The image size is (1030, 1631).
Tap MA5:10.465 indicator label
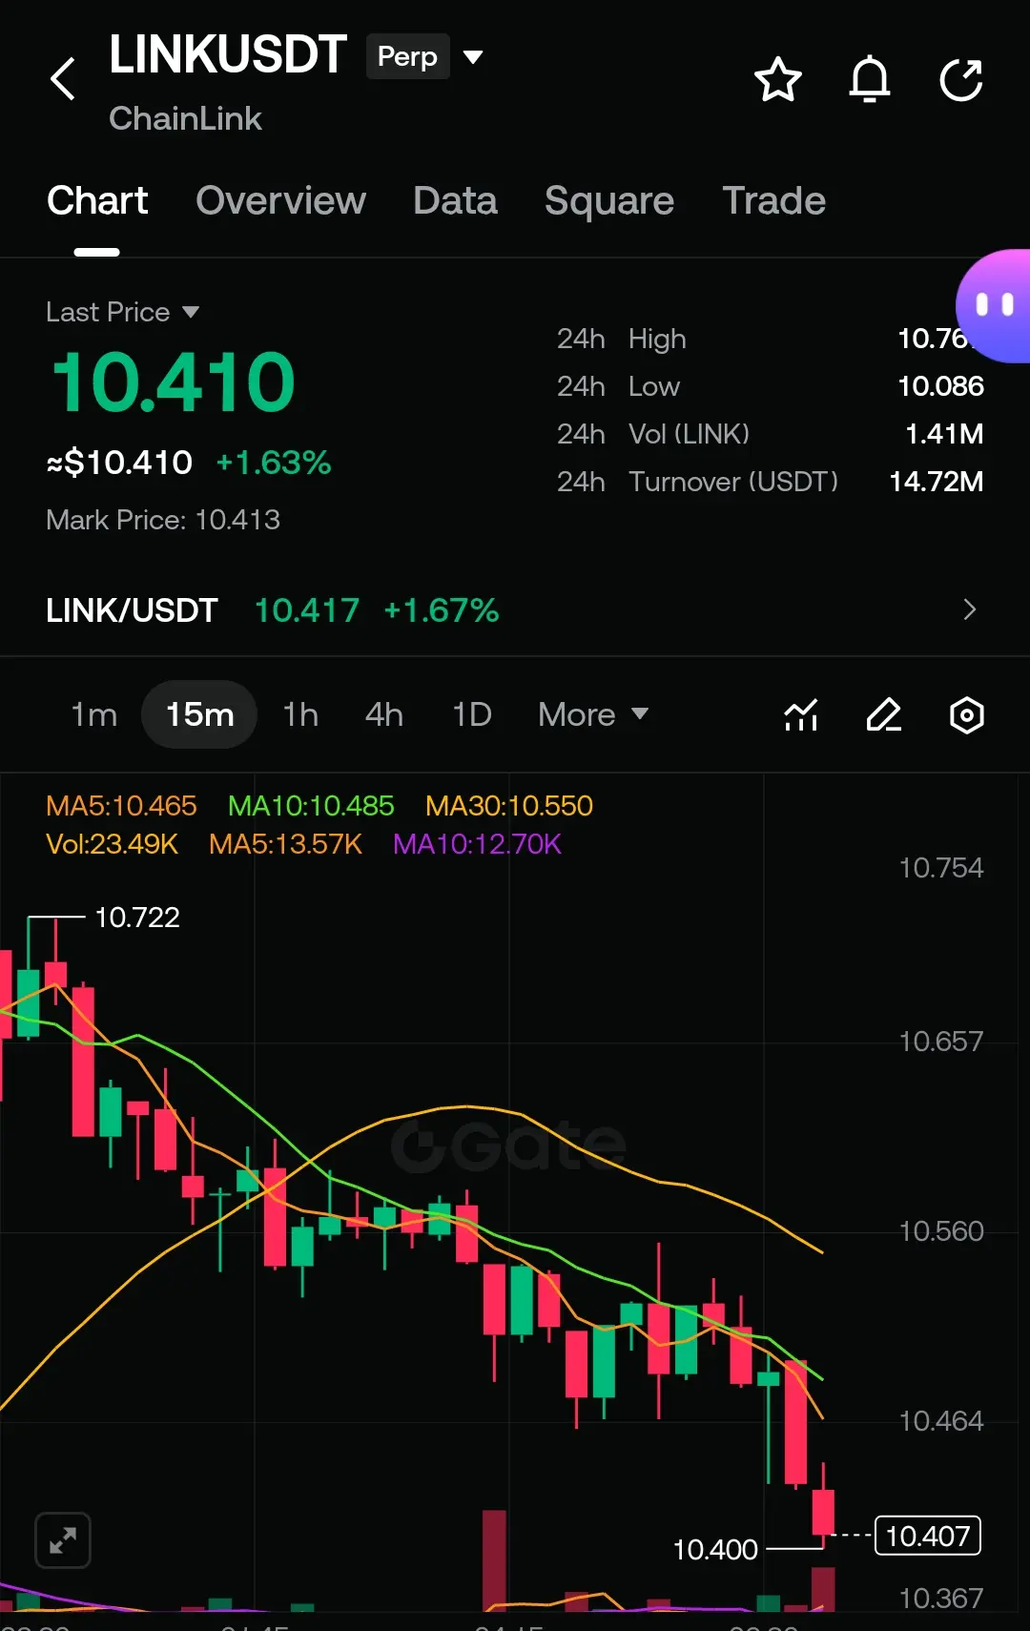121,806
